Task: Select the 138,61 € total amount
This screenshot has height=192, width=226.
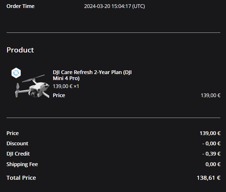Action: tap(208, 178)
